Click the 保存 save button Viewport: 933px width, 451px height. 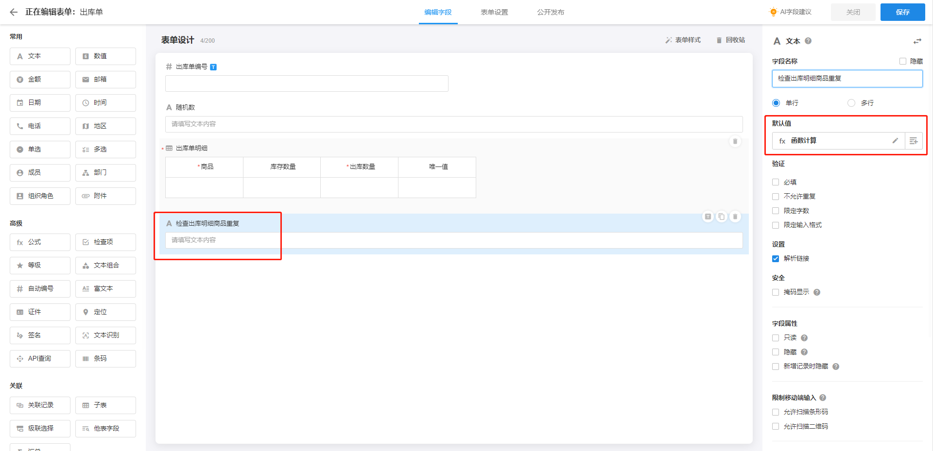(x=902, y=12)
